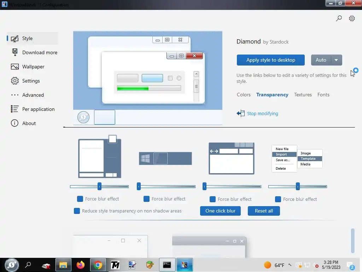
Task: Click Stop modifying link
Action: 263,114
